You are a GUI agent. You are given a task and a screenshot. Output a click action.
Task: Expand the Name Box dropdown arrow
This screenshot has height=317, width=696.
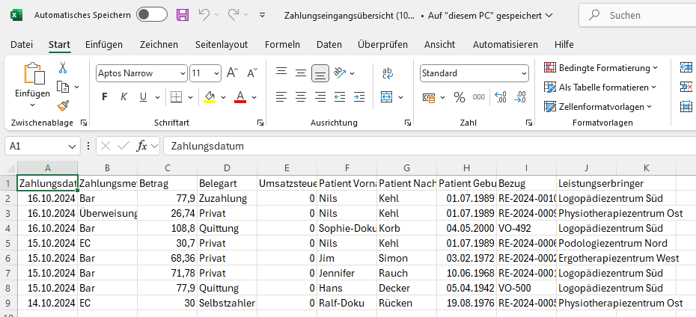pyautogui.click(x=73, y=147)
